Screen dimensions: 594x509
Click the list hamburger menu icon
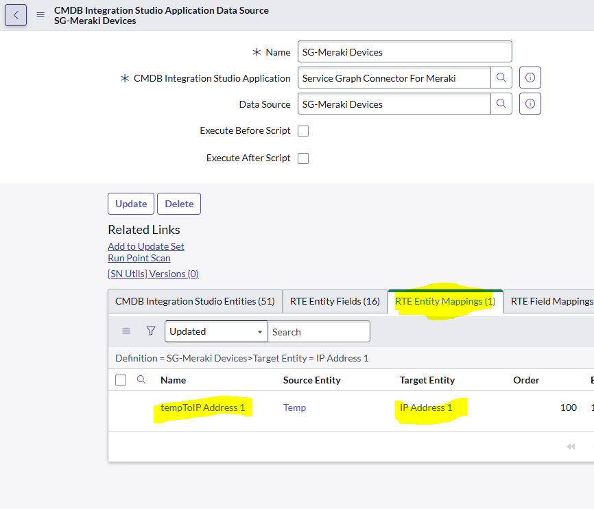(x=126, y=331)
